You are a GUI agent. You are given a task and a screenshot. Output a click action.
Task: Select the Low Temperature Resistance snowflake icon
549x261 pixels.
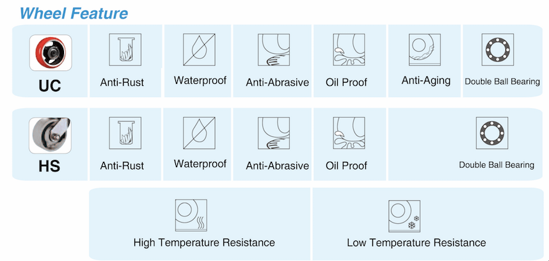(x=405, y=215)
